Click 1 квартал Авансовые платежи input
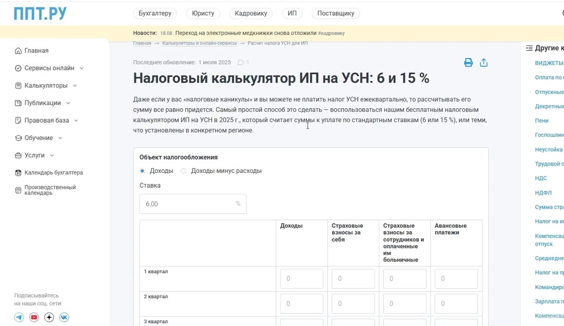564x326 pixels. tap(456, 278)
